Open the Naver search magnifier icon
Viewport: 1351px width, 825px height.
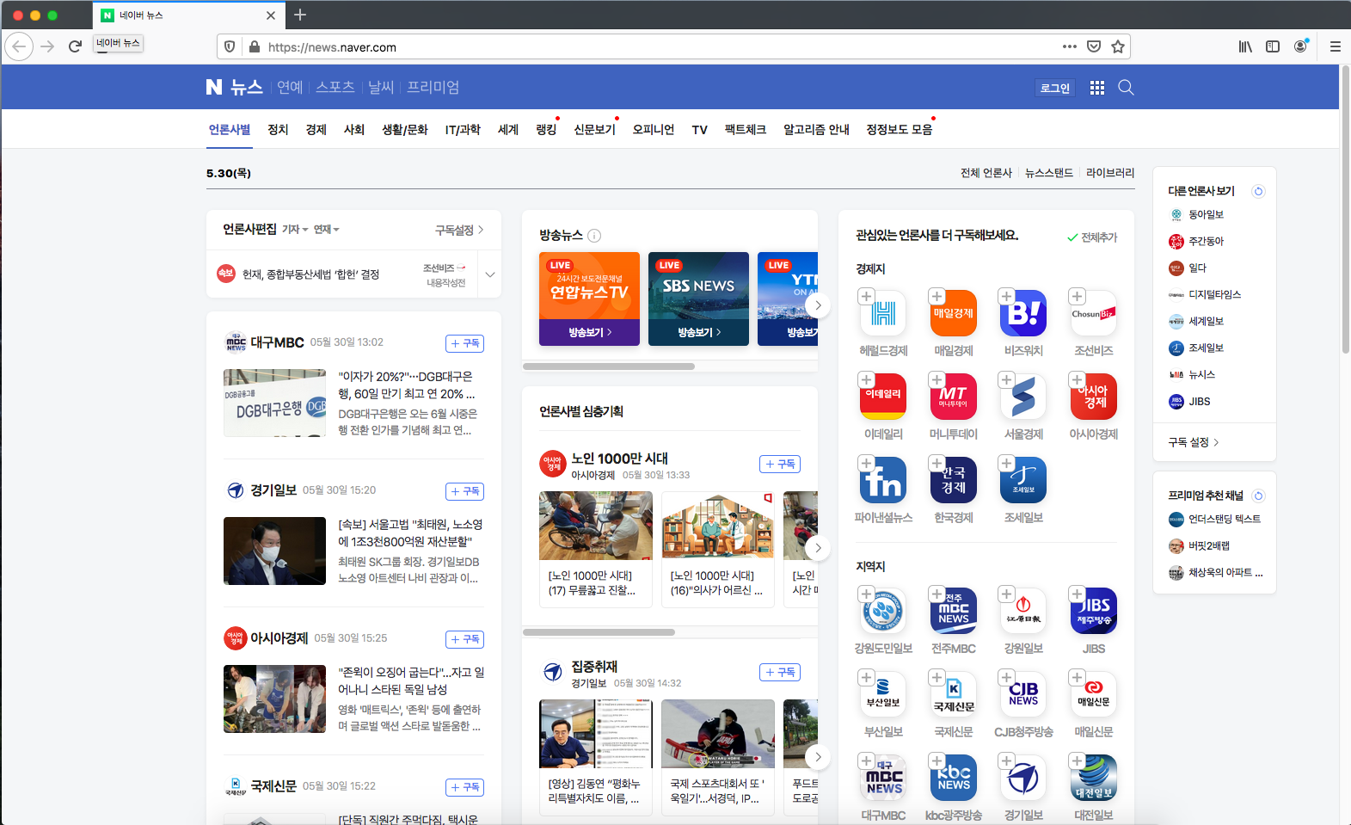coord(1126,88)
